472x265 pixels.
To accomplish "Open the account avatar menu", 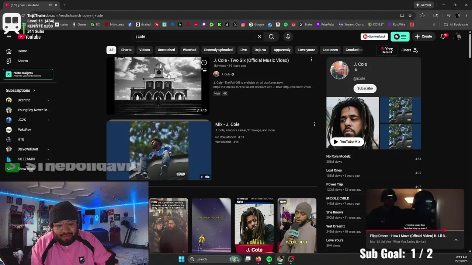I will tap(458, 36).
